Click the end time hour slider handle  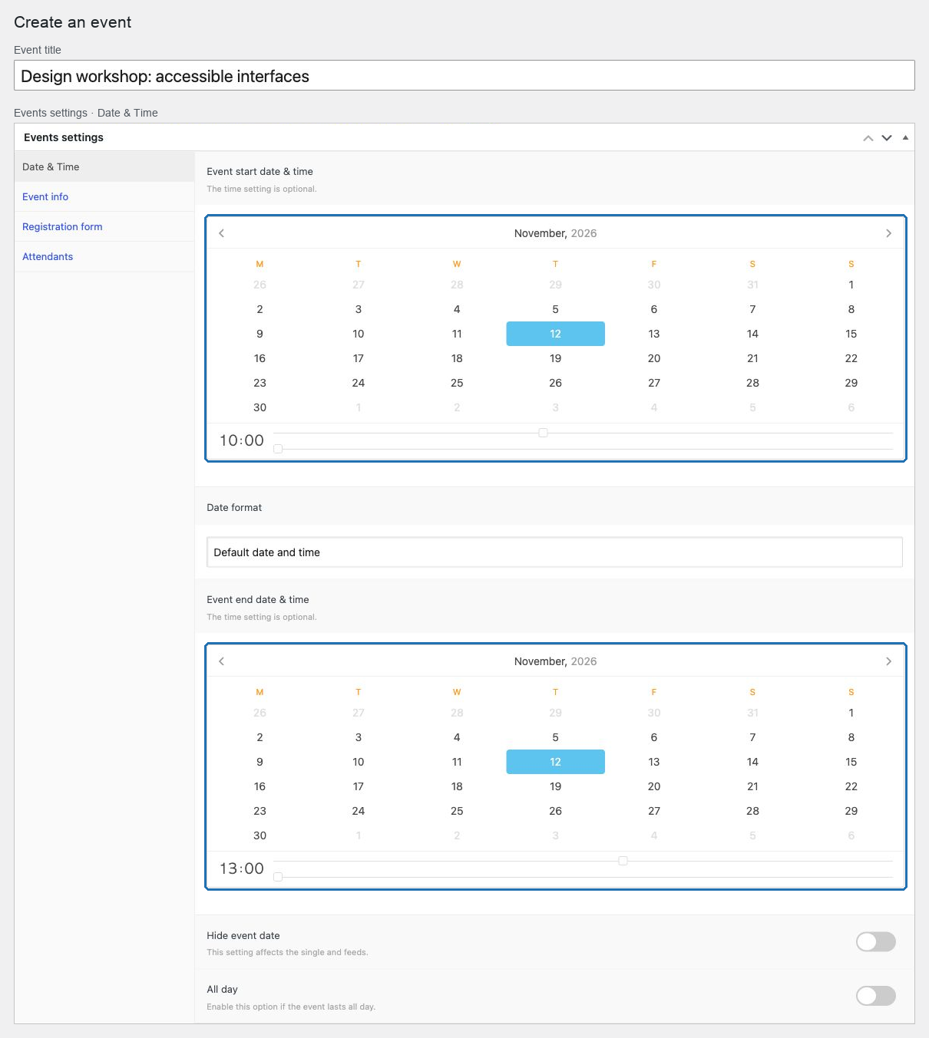(623, 861)
